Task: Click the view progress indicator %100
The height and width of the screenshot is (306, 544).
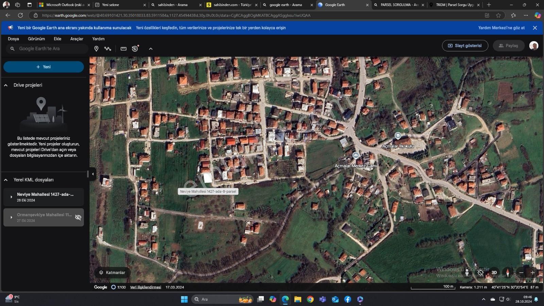Action: pos(119,287)
